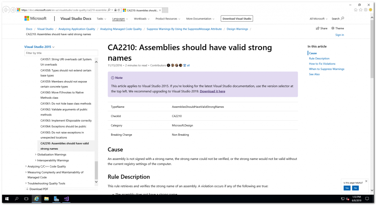
Task: Expand the Interoperability Warnings node
Action: click(36, 161)
